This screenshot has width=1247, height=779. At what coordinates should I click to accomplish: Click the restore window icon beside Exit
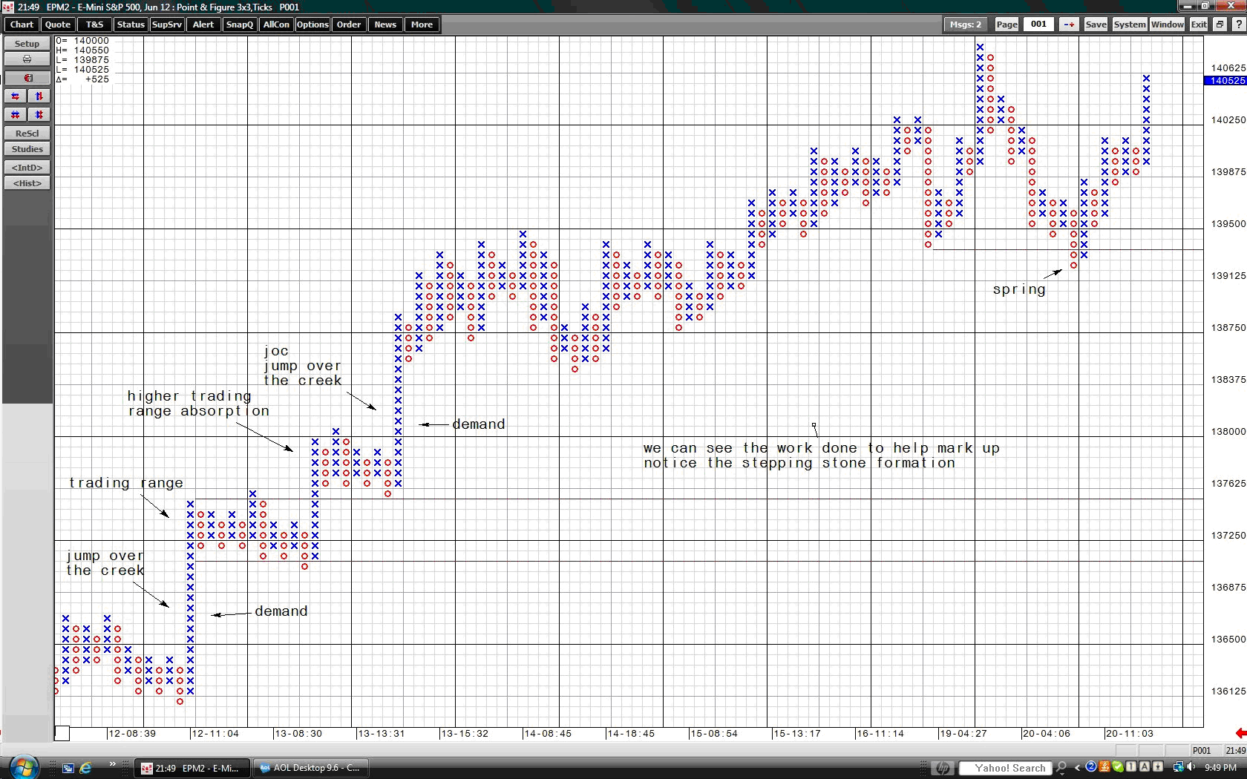tap(1220, 24)
